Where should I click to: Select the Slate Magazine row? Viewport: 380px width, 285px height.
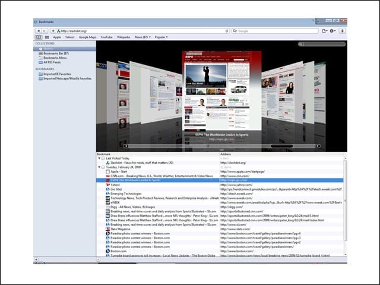[x=220, y=229]
